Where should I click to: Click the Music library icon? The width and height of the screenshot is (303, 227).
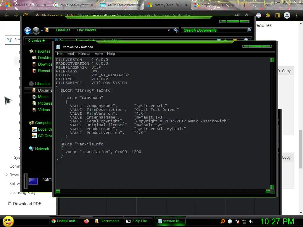tap(34, 97)
